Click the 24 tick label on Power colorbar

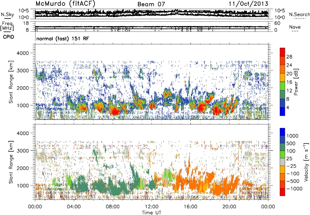coord(289,65)
